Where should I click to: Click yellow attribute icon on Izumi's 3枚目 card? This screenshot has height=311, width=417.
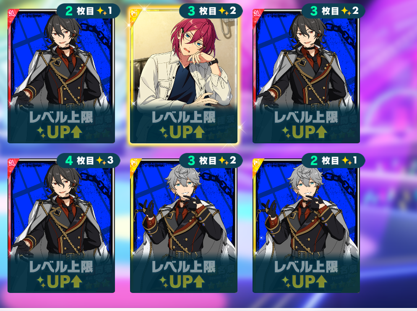(135, 163)
